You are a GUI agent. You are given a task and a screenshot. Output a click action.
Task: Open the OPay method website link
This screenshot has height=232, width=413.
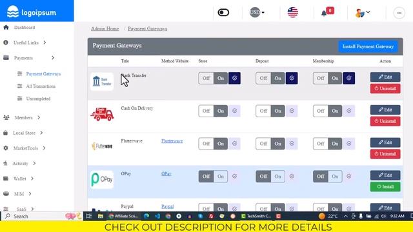pos(166,173)
